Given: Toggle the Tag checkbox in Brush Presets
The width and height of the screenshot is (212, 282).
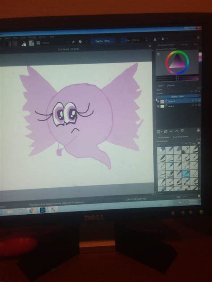Looking at the screenshot, I should [x=190, y=144].
